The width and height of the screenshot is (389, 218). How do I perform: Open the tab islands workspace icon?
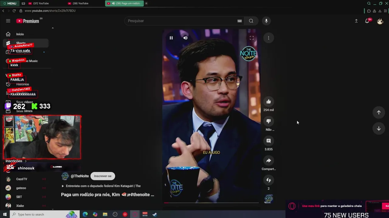pyautogui.click(x=23, y=3)
